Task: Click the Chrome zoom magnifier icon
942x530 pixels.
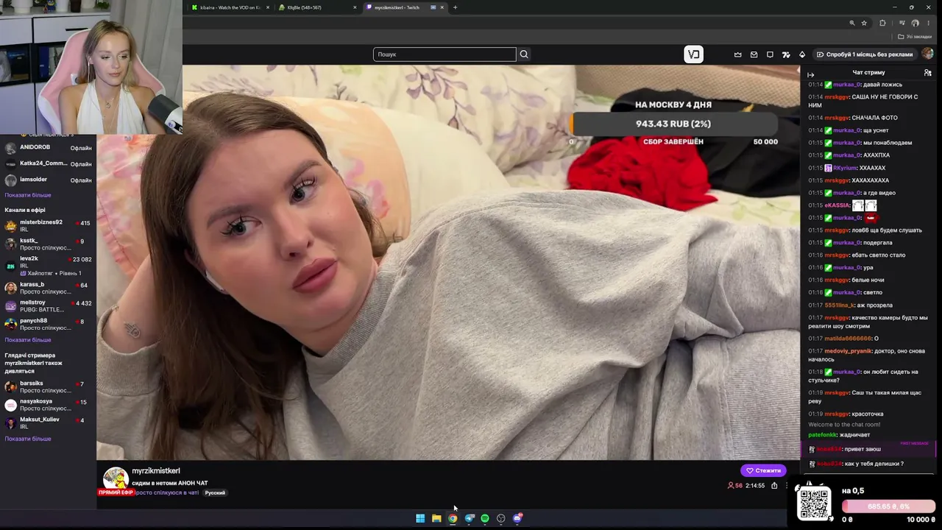Action: pos(852,23)
